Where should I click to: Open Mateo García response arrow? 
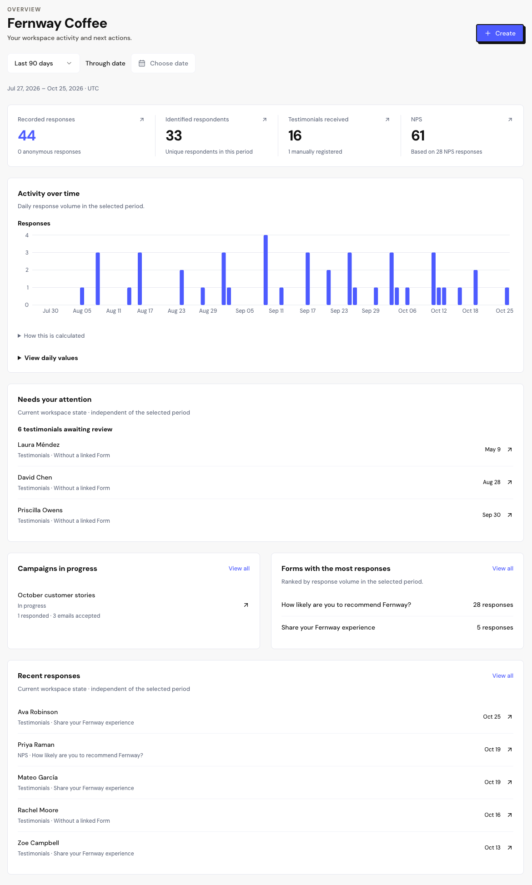coord(510,782)
